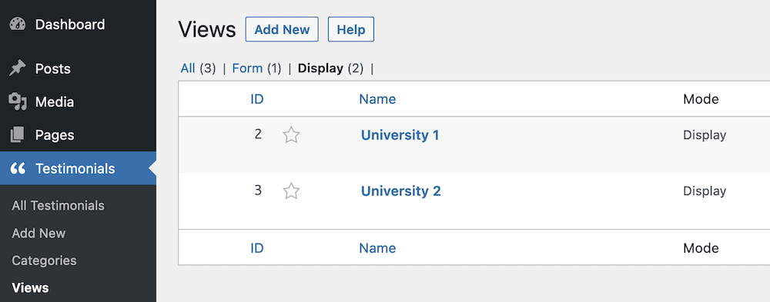Viewport: 770px width, 302px height.
Task: Select the Display filter
Action: click(x=320, y=68)
